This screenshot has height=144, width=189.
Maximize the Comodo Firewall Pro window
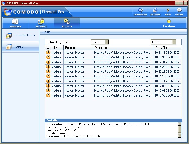click(181, 3)
